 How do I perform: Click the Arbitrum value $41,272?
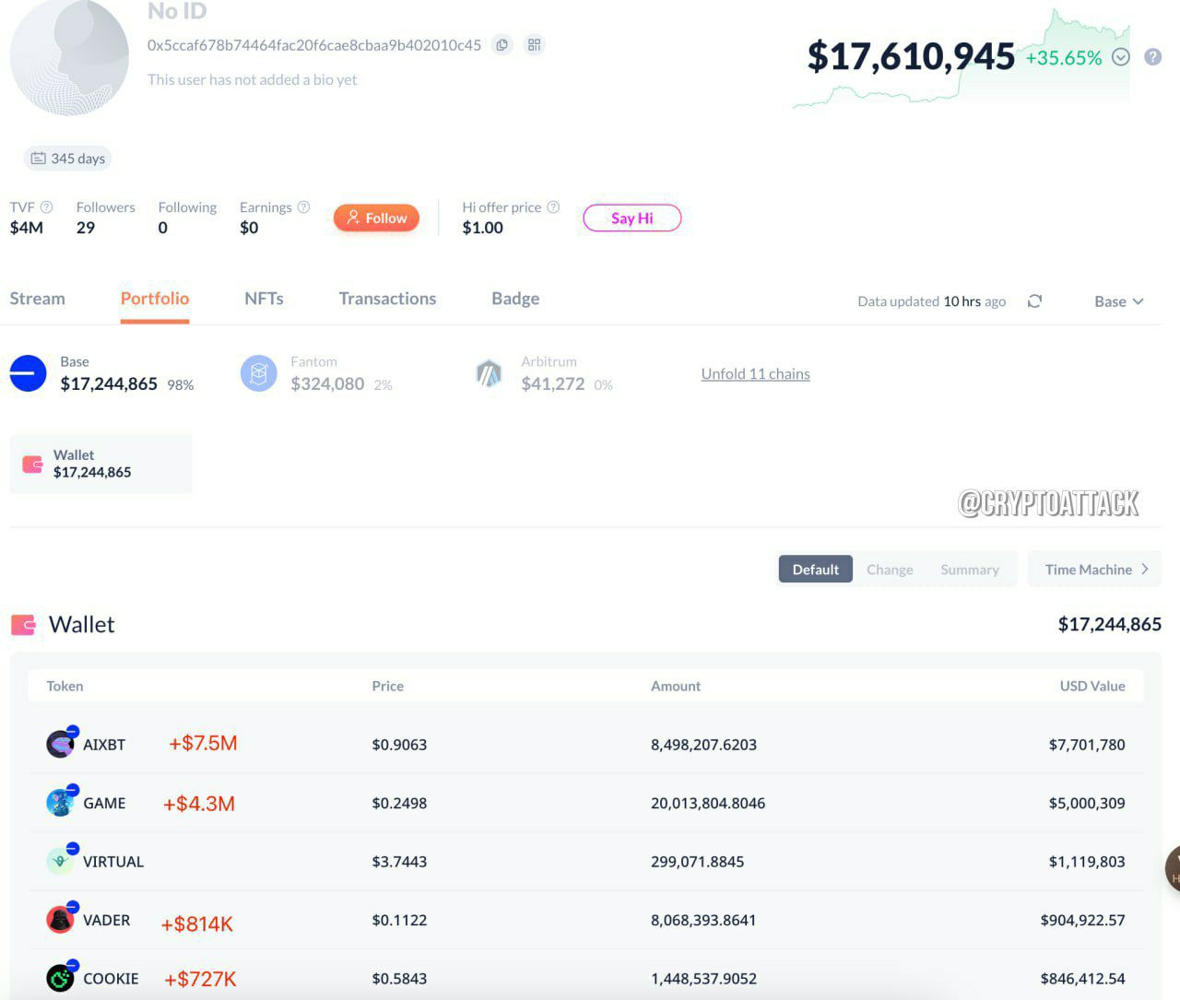coord(553,383)
